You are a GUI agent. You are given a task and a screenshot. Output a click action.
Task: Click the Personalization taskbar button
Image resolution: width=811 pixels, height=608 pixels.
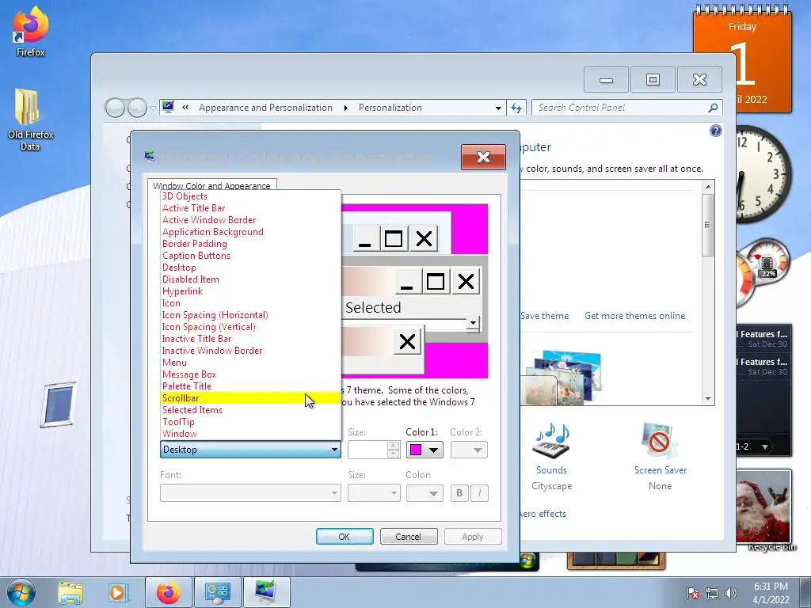[266, 592]
